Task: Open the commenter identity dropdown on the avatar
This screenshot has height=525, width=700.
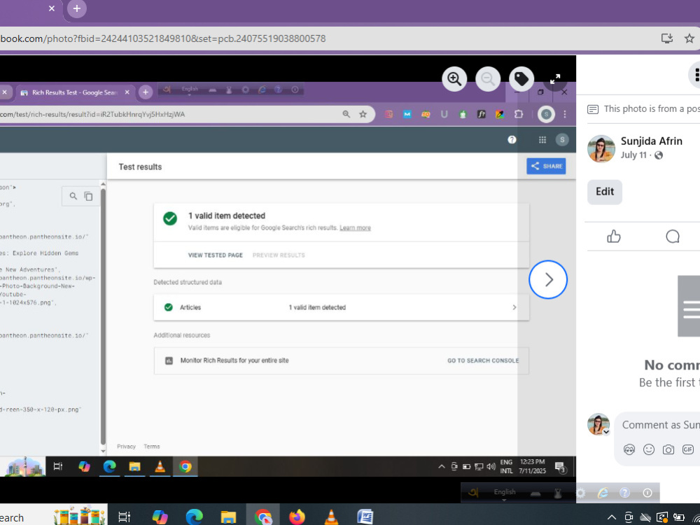Action: point(606,432)
